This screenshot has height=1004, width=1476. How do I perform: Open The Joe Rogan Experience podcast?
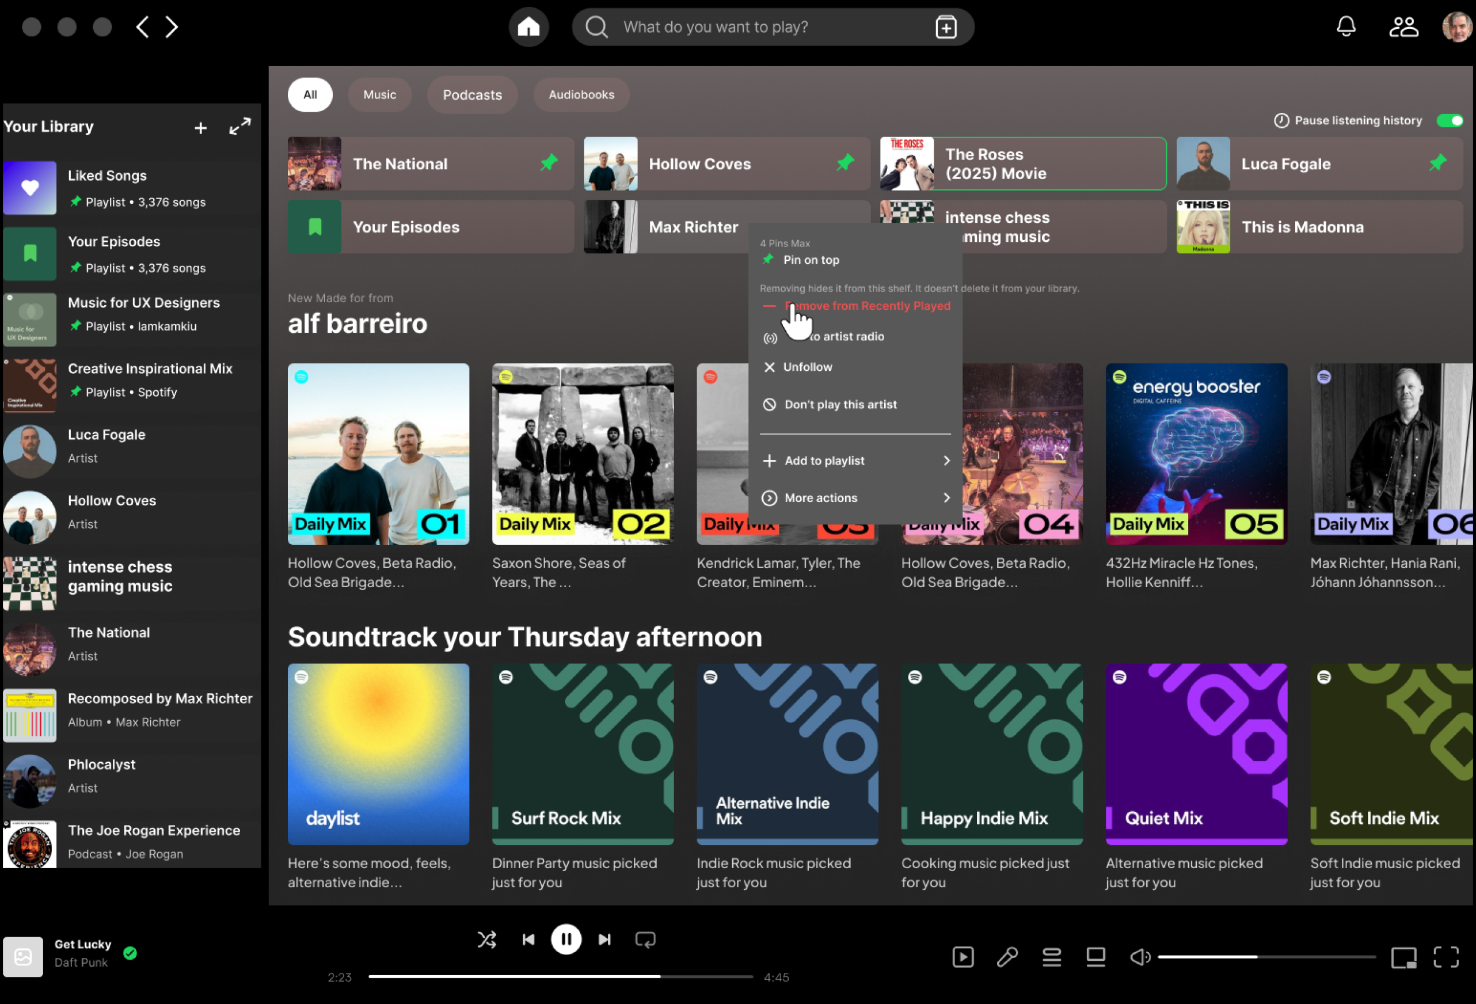click(131, 844)
